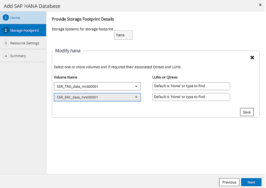Focus the LUNs or Qtrees field for SSR_TRG
266x188 pixels.
coord(191,86)
